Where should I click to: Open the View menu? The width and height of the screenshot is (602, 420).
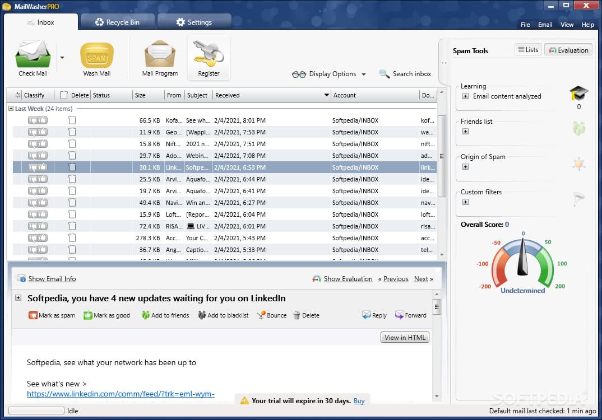coord(567,25)
